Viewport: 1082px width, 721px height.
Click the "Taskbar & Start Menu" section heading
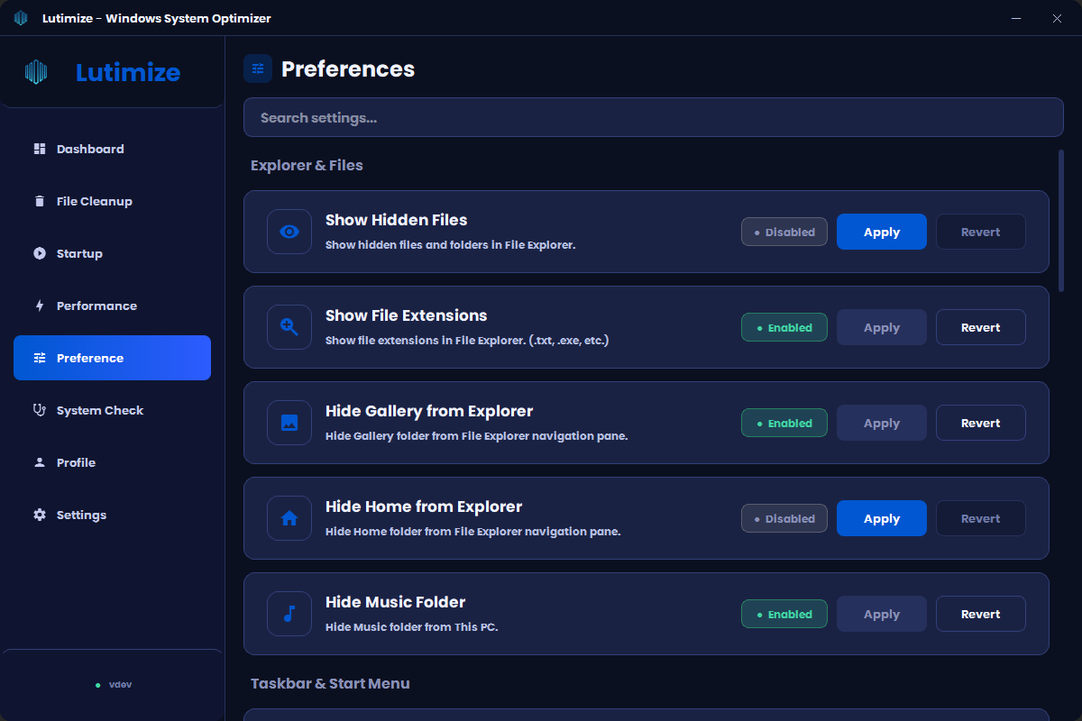pyautogui.click(x=330, y=683)
